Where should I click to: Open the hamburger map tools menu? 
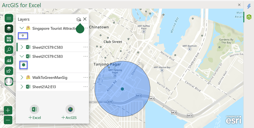[x=9, y=18]
